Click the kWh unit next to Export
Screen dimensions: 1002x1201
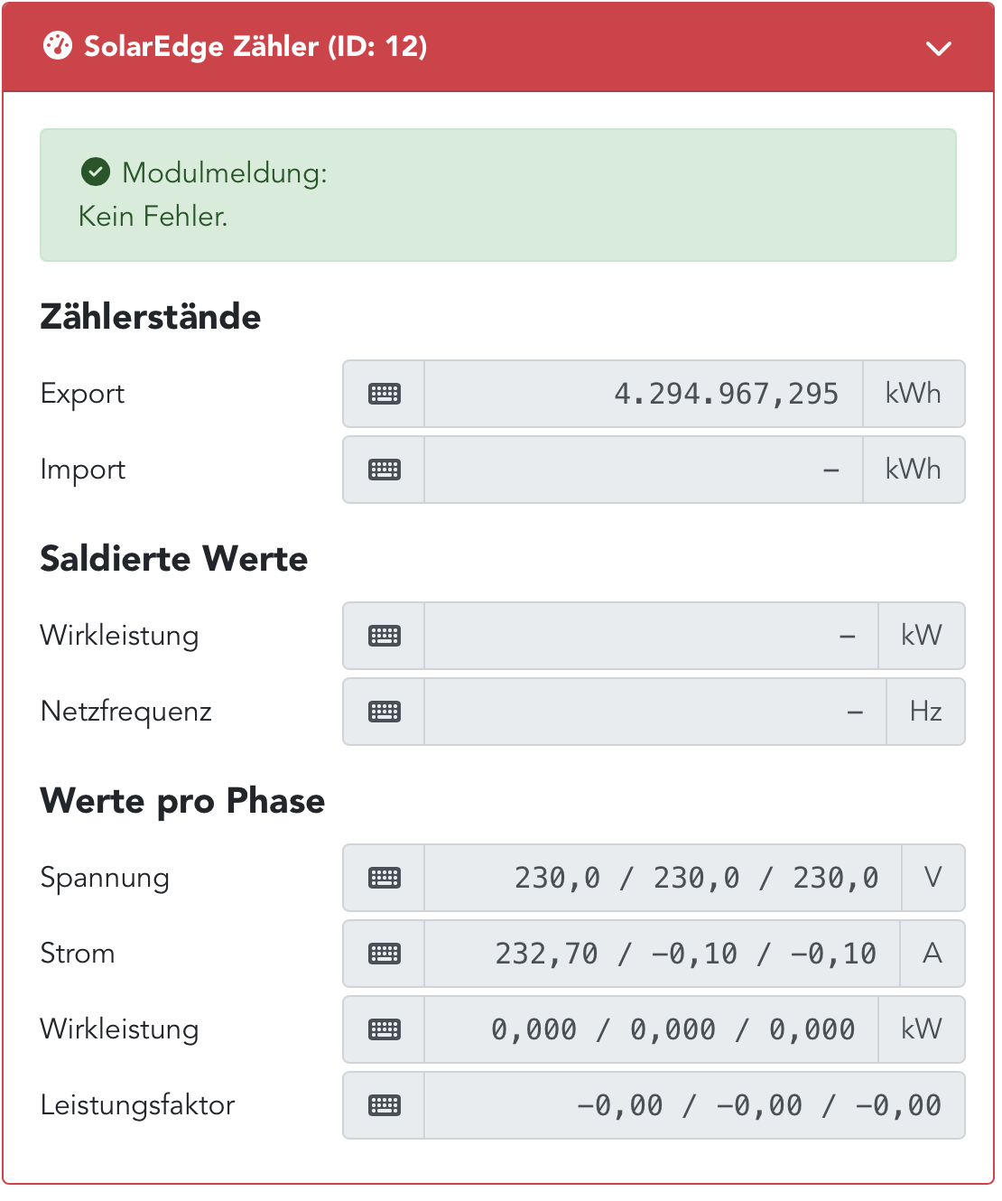[914, 394]
